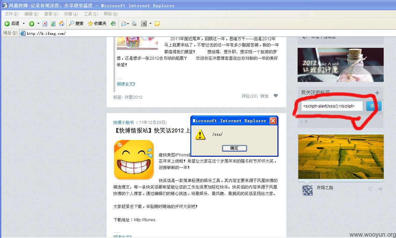Viewport: 396px width, 238px height.
Task: Click the Refresh page toolbar icon
Action: [x=53, y=24]
